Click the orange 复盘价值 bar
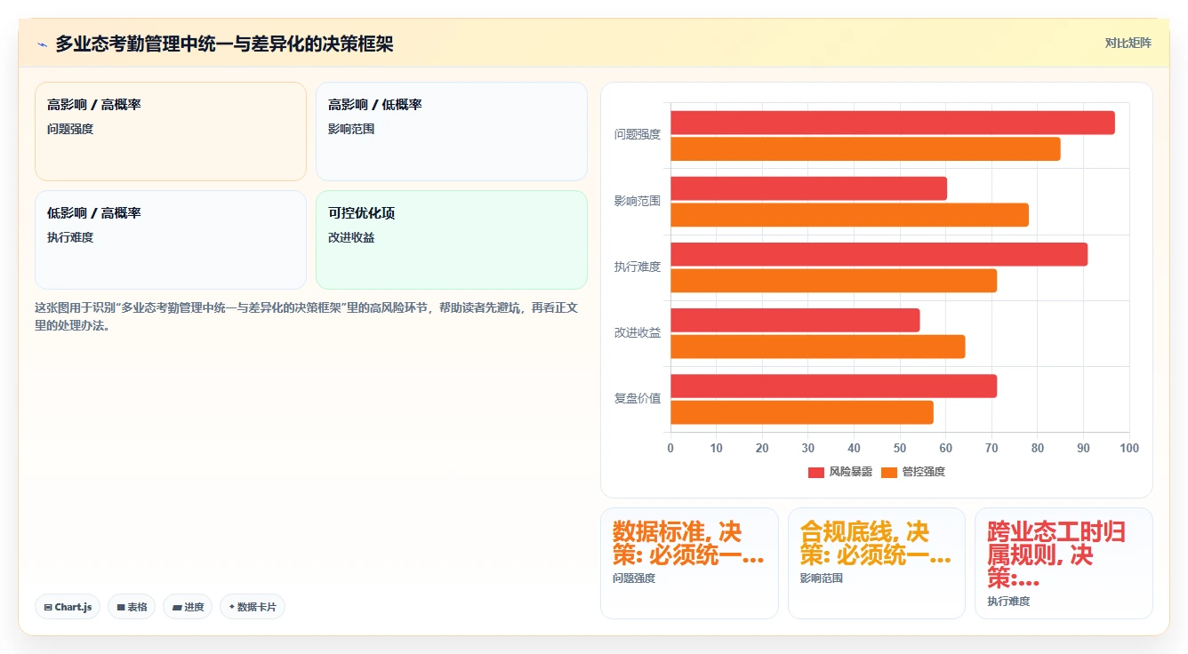Image resolution: width=1188 pixels, height=654 pixels. [x=802, y=412]
